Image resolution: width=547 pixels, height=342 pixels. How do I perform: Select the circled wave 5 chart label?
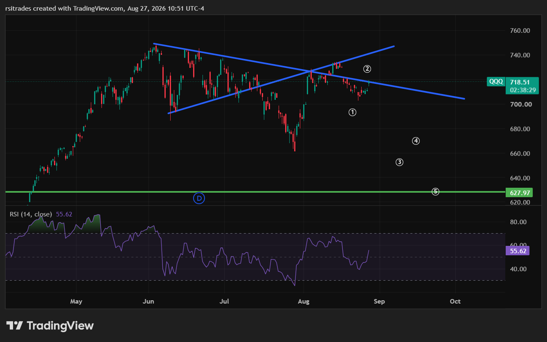[436, 191]
